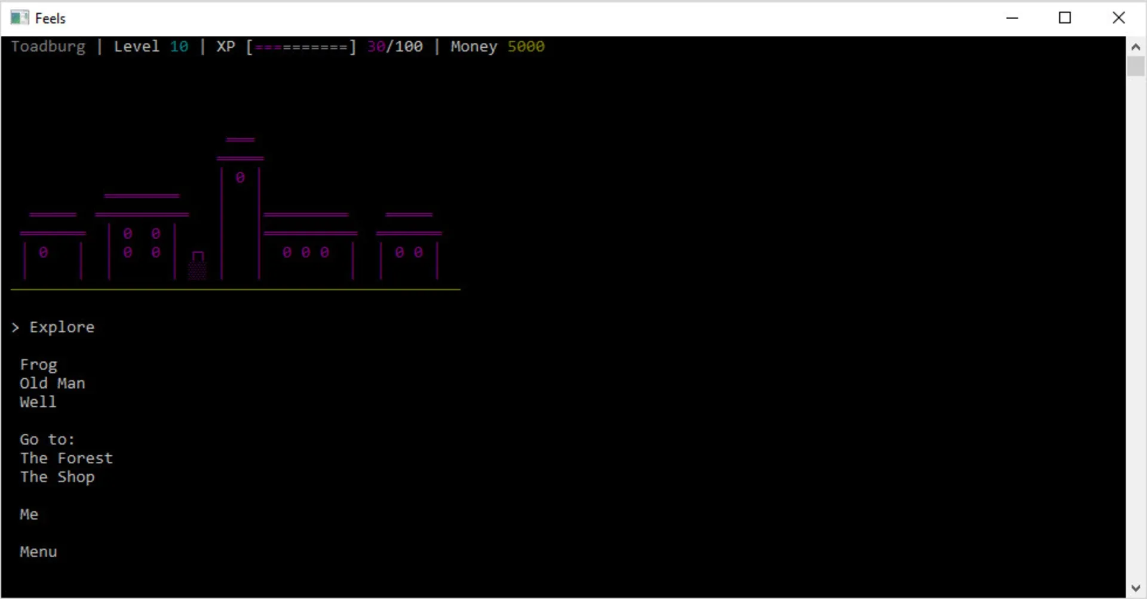Click the scrollbar up arrow
This screenshot has height=599, width=1147.
(1136, 47)
